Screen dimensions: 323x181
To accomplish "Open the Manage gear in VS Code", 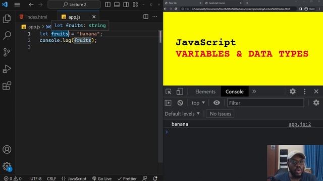I will click(7, 166).
